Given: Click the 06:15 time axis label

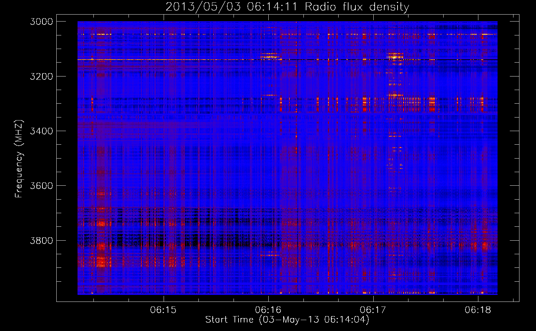Looking at the screenshot, I should (x=163, y=310).
